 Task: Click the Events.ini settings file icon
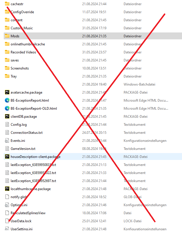(7, 141)
